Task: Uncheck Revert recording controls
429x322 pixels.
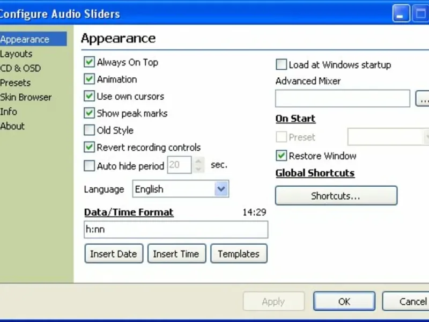Action: tap(89, 147)
